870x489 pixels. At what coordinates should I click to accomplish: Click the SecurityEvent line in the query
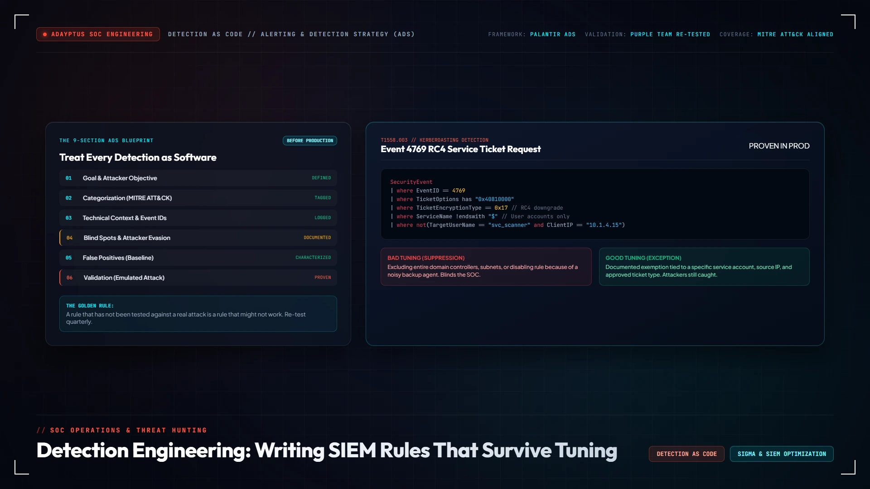tap(411, 182)
